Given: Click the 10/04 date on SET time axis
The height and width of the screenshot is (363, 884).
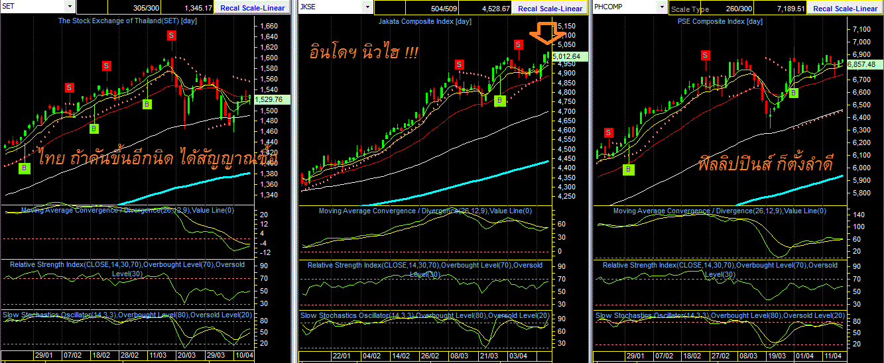Looking at the screenshot, I should click(x=245, y=356).
